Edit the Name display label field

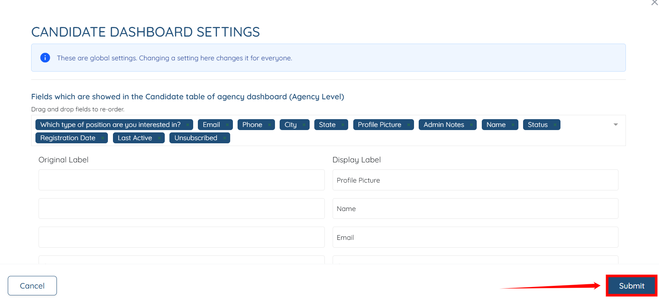click(475, 209)
